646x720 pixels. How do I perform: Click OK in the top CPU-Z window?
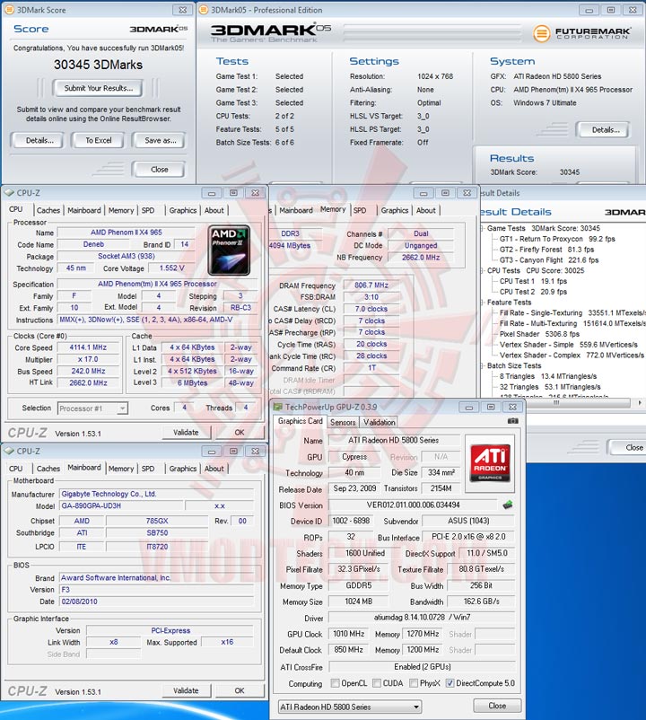(x=239, y=432)
